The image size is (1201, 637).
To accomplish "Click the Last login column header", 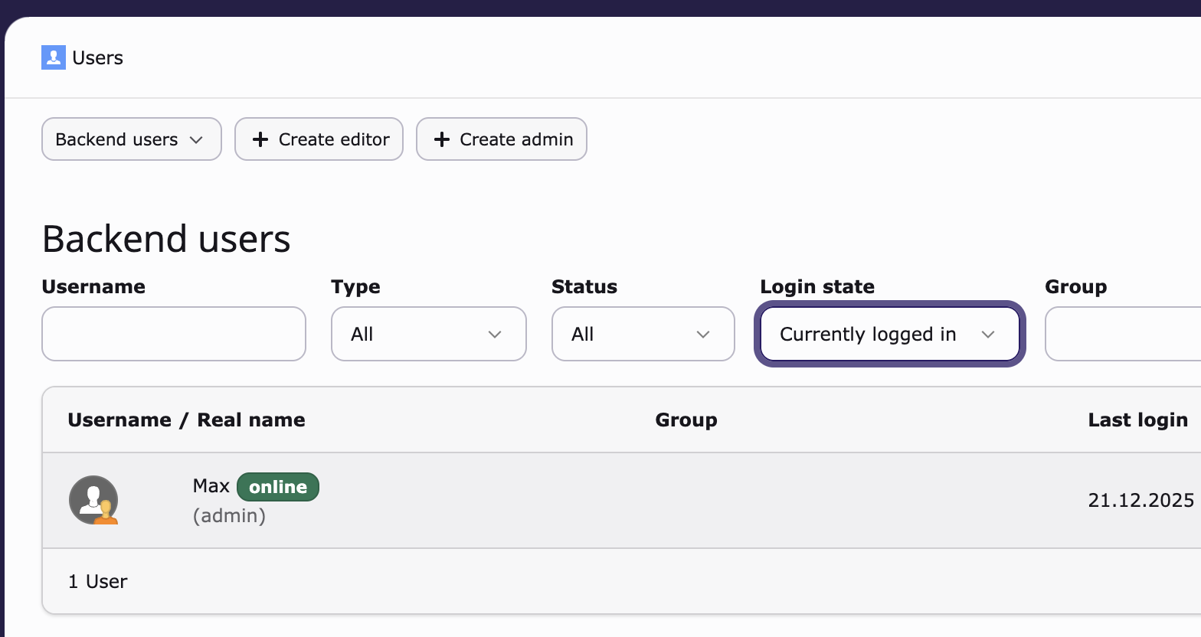I will 1137,420.
